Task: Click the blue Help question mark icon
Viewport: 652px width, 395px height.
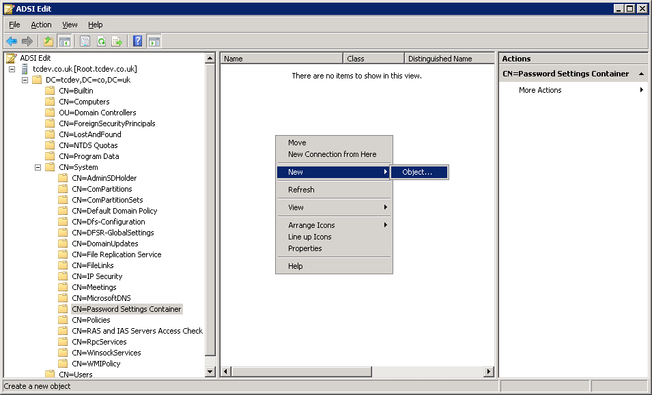Action: 137,41
